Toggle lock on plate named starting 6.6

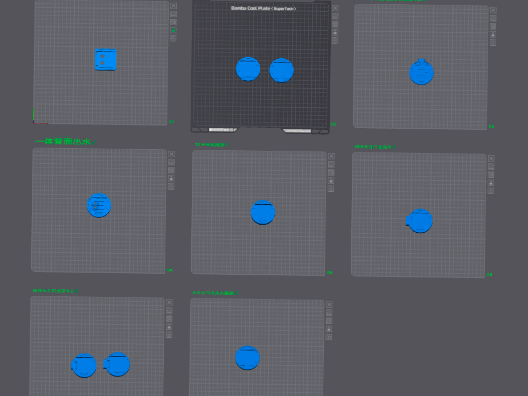[x=329, y=329]
